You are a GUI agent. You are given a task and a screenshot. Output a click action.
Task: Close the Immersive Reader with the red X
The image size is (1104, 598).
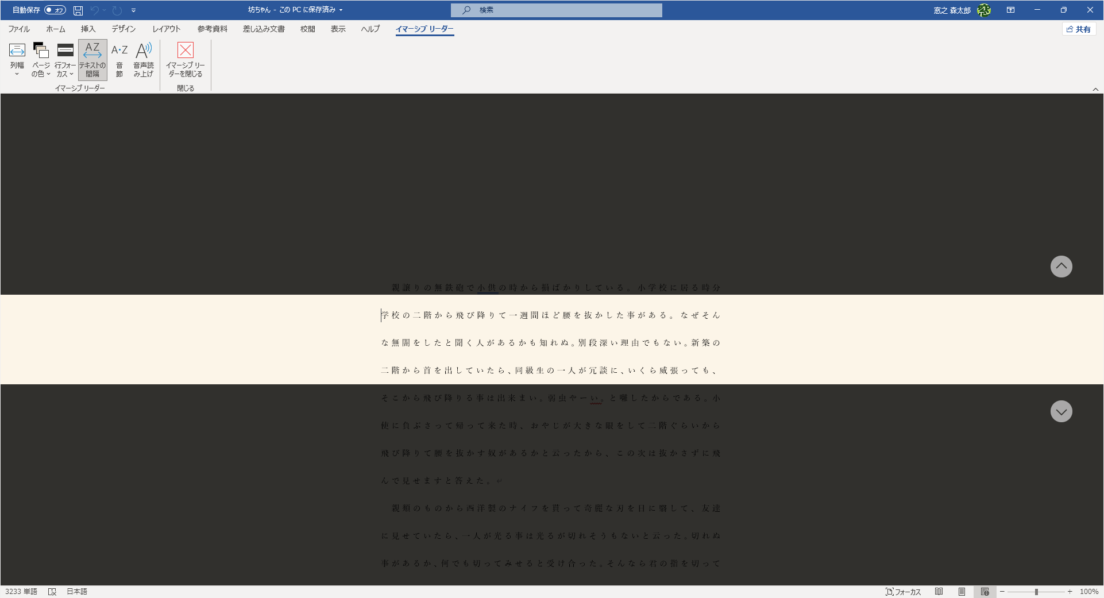click(x=185, y=60)
